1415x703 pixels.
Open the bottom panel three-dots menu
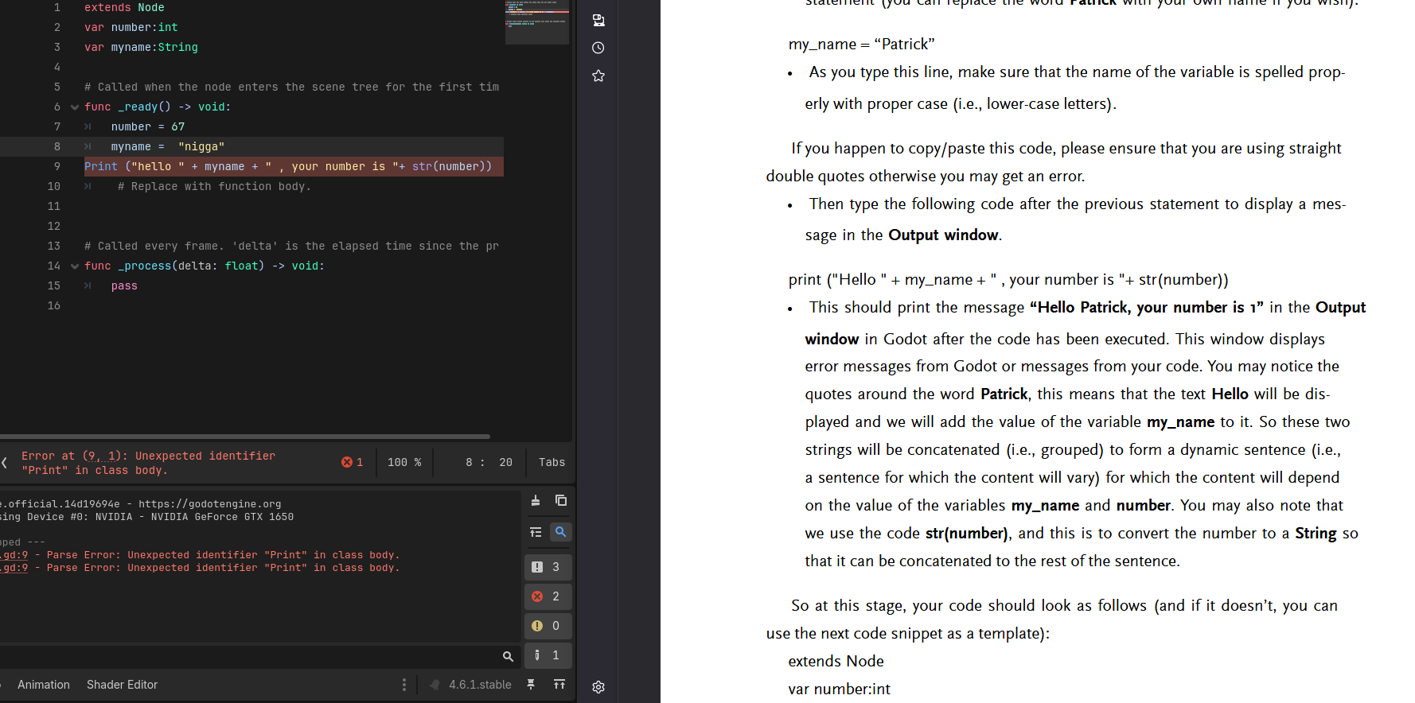coord(404,685)
